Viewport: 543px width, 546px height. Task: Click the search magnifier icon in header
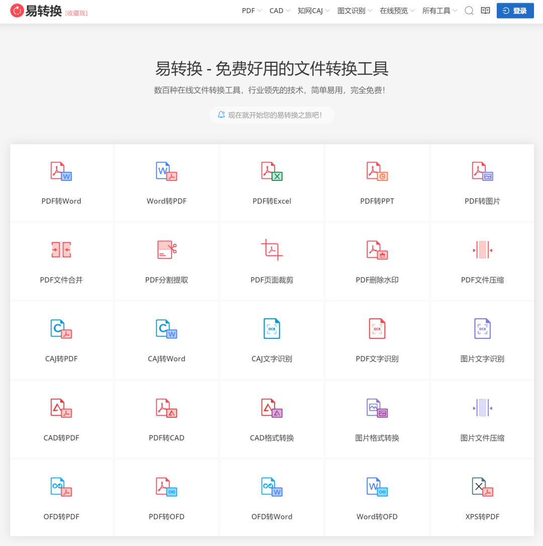point(469,11)
